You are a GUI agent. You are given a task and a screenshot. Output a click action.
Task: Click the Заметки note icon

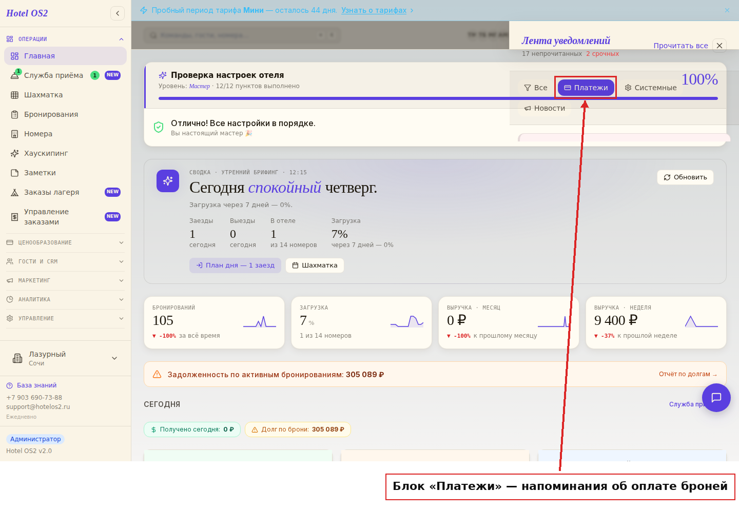click(x=15, y=173)
